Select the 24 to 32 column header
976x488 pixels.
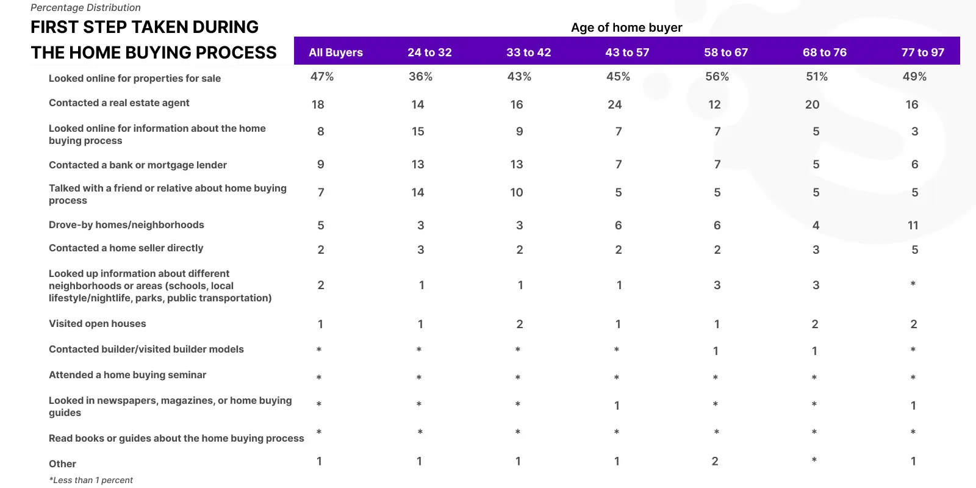coord(429,52)
